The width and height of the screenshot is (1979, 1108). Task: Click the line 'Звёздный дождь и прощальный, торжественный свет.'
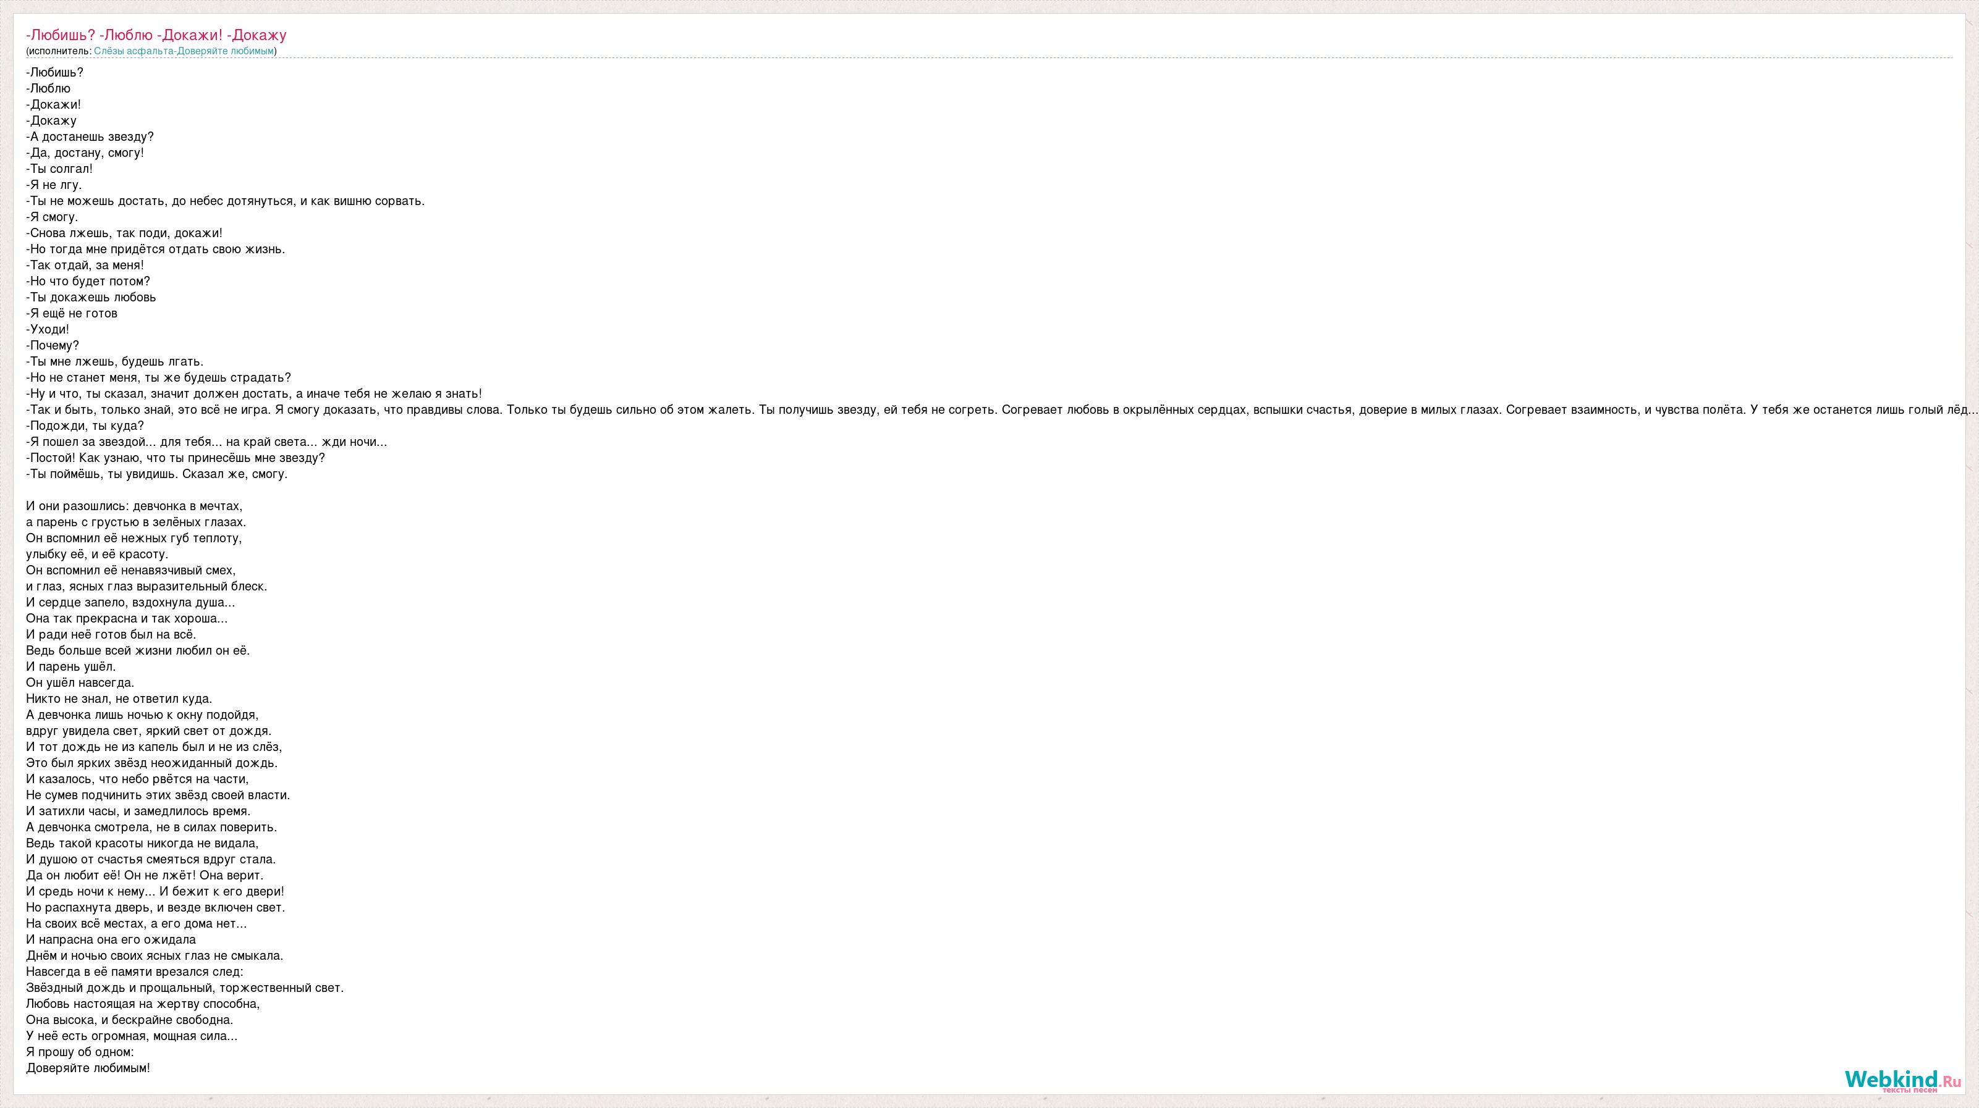pyautogui.click(x=185, y=988)
